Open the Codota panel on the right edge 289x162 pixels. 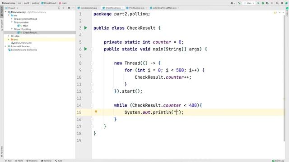pyautogui.click(x=287, y=11)
